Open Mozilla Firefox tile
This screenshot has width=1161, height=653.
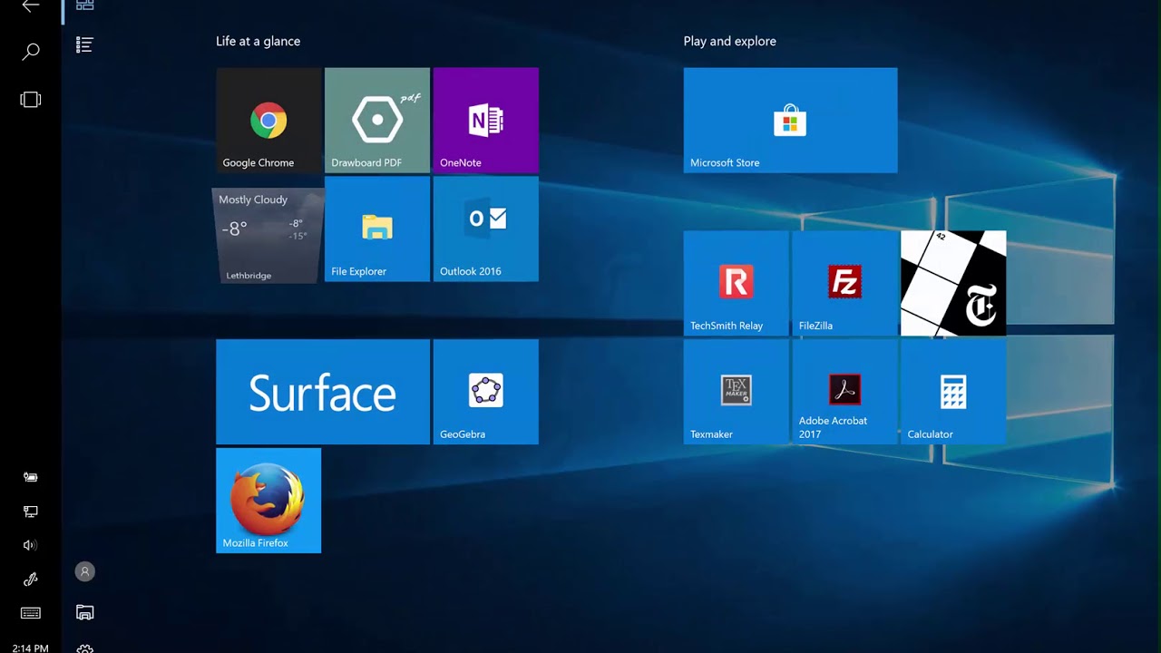[x=268, y=501]
